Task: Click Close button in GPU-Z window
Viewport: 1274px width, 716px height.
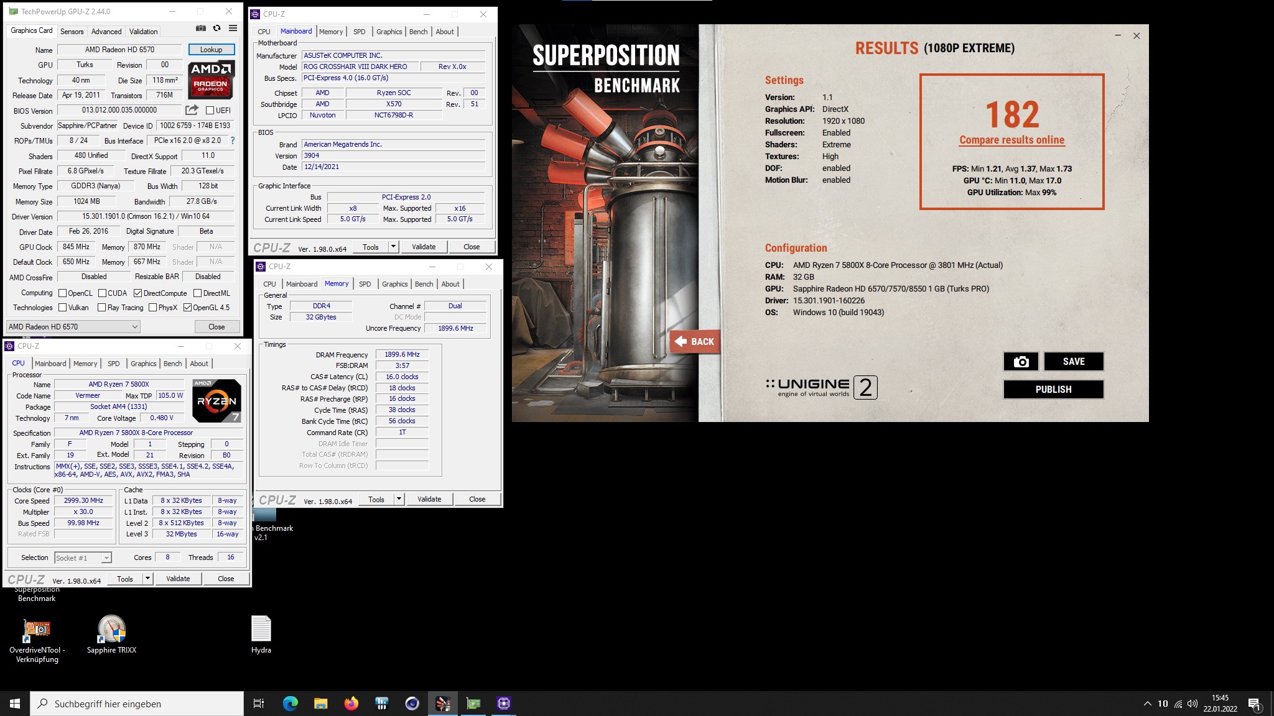Action: 216,327
